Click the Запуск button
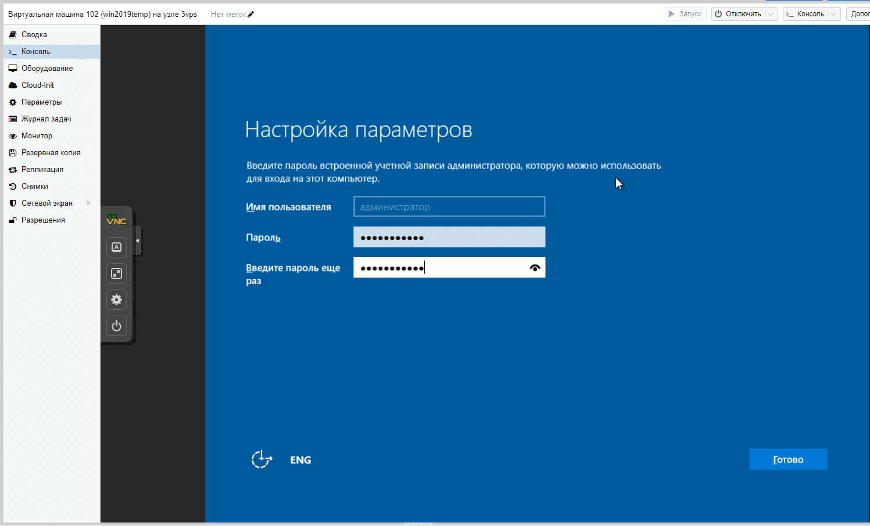Viewport: 870px width, 526px height. click(x=685, y=14)
